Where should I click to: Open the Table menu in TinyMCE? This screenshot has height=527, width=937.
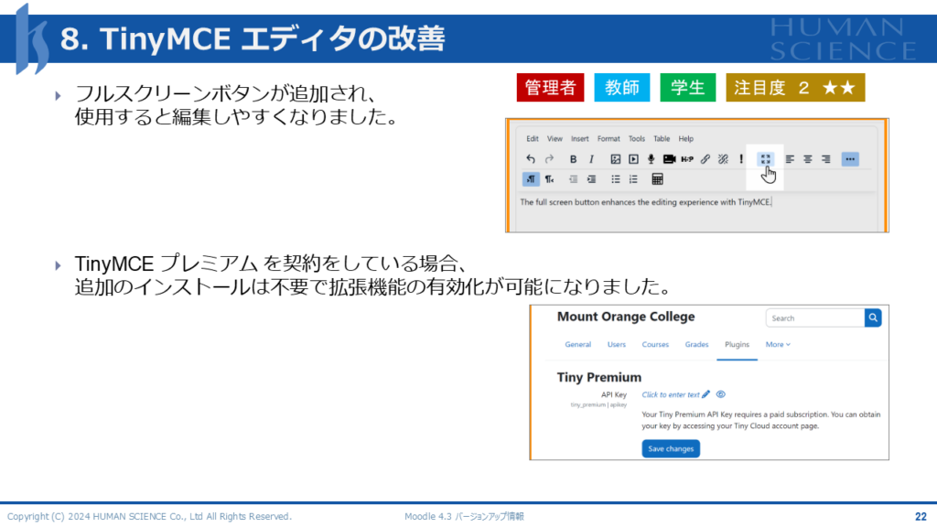click(662, 139)
